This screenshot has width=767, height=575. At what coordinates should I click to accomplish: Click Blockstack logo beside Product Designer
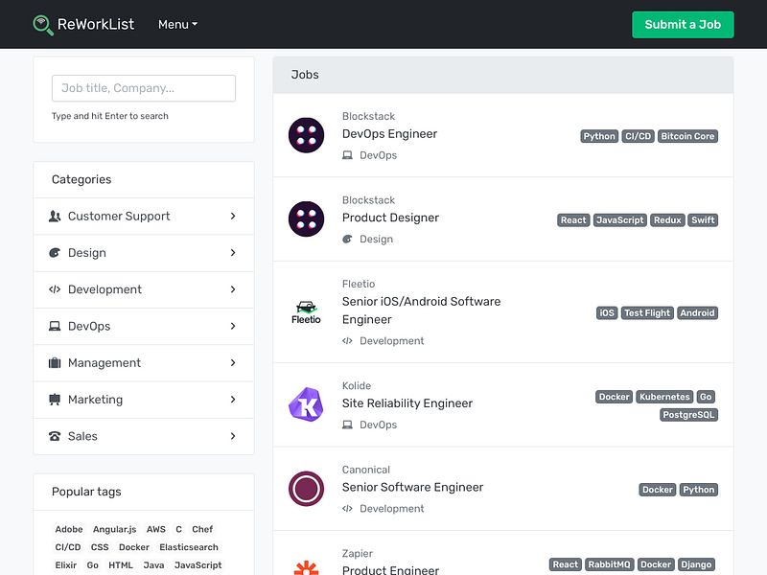(x=306, y=219)
